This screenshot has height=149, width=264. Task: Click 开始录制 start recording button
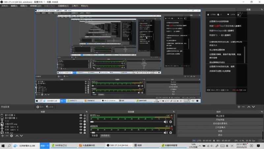tap(220, 120)
